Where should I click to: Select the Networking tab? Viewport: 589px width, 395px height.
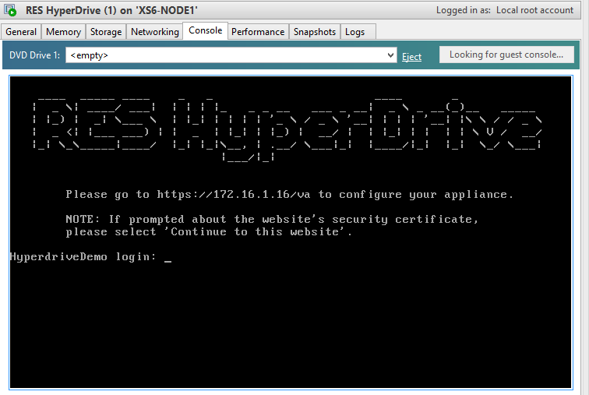pyautogui.click(x=155, y=32)
